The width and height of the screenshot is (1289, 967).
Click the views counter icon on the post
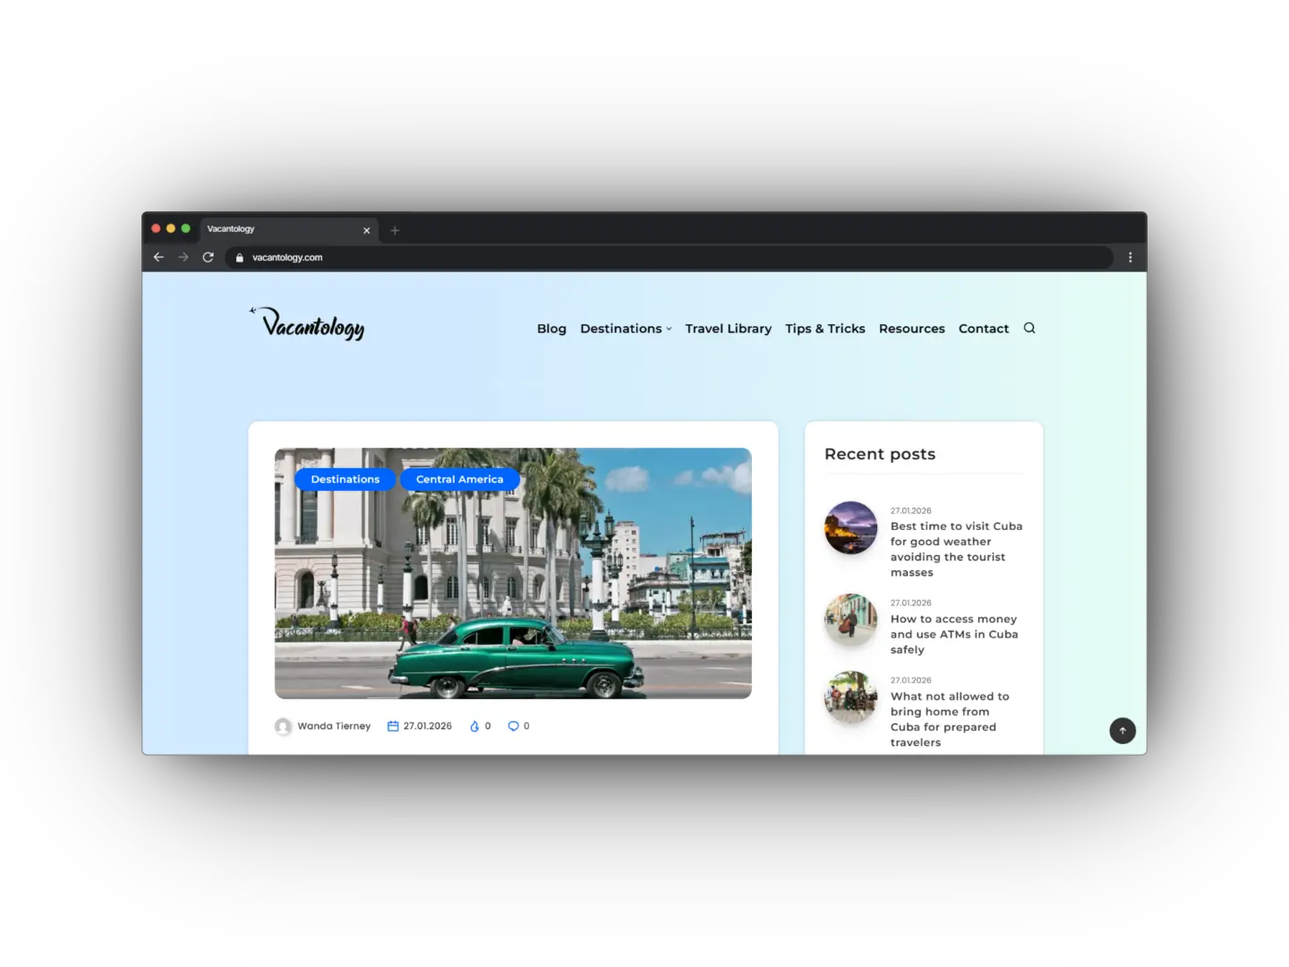pos(475,725)
